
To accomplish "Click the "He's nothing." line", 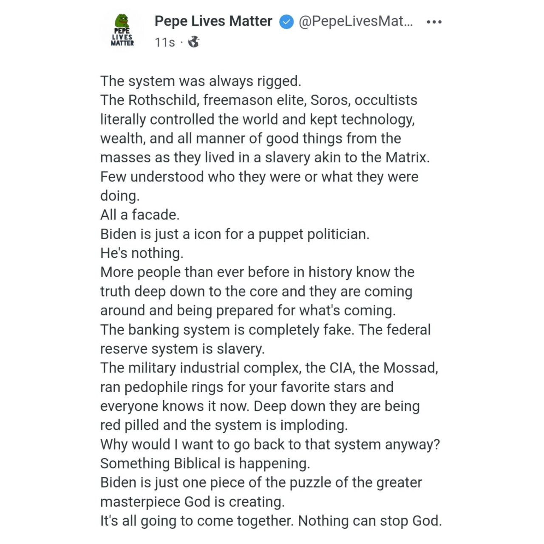I will tap(142, 253).
